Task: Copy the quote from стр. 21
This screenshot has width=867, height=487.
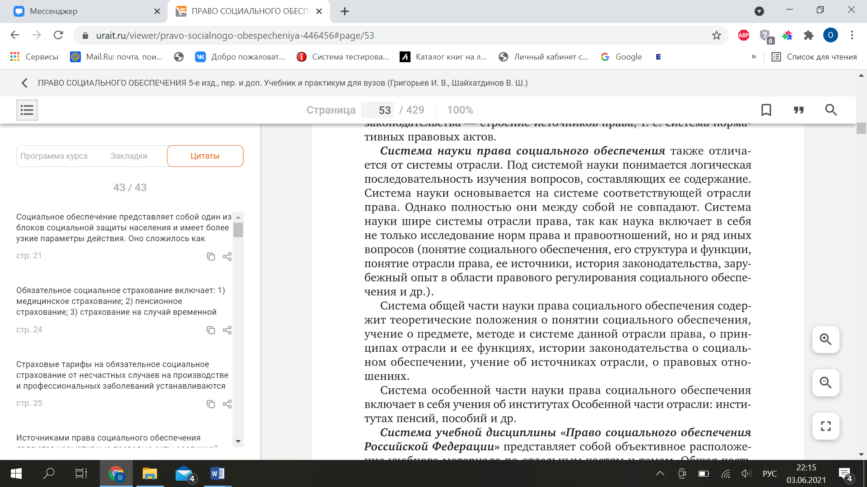Action: [211, 257]
